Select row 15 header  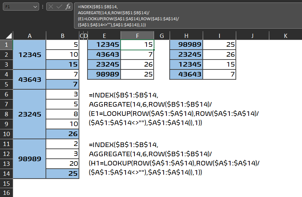point(6,184)
